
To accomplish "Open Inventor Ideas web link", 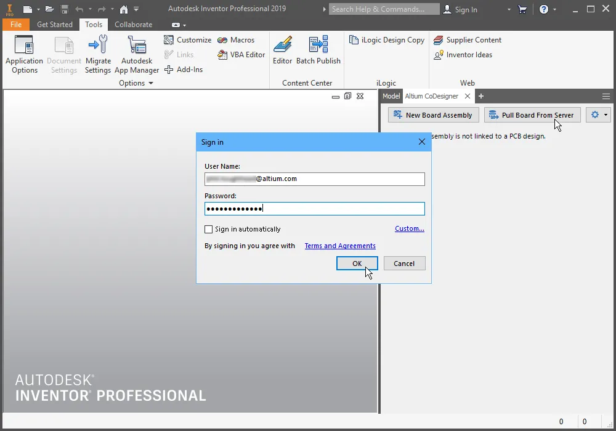I will (463, 55).
